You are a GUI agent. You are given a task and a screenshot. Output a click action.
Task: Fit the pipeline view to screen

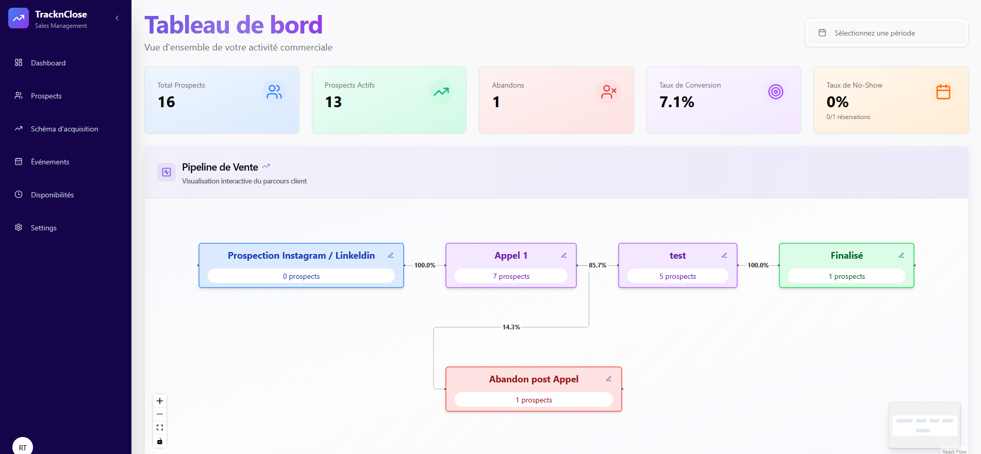(160, 428)
